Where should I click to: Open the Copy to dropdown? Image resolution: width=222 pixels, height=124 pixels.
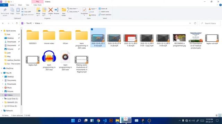point(44,12)
